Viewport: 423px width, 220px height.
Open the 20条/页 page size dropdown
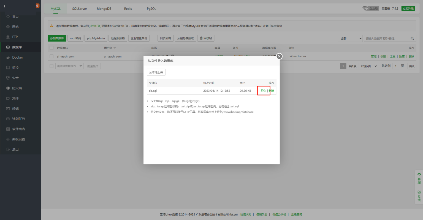tap(368, 66)
